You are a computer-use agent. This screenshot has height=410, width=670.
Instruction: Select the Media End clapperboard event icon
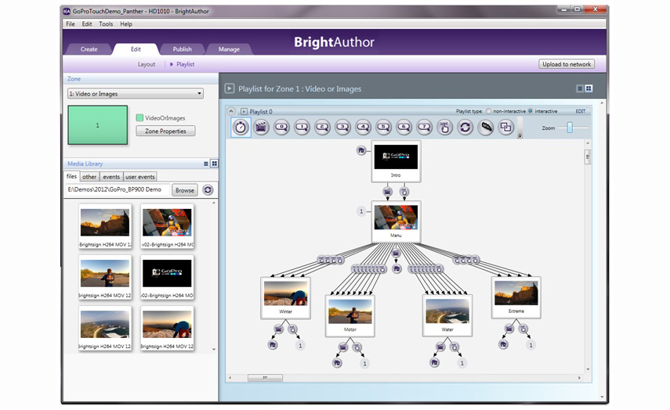point(261,127)
